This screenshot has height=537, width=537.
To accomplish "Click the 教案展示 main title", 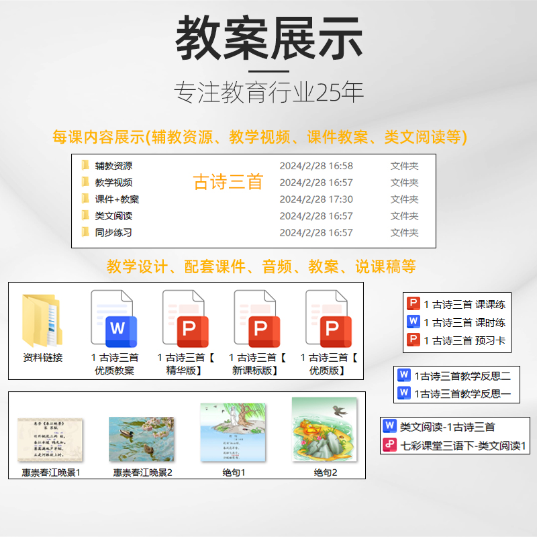I will (269, 38).
